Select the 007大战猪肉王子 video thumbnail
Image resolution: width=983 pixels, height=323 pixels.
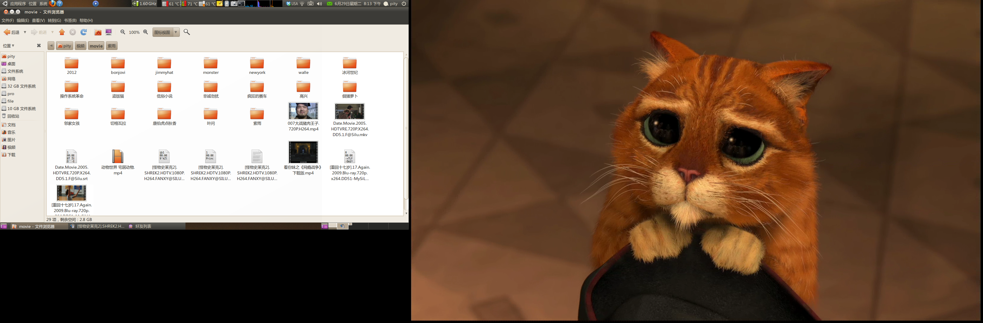303,111
